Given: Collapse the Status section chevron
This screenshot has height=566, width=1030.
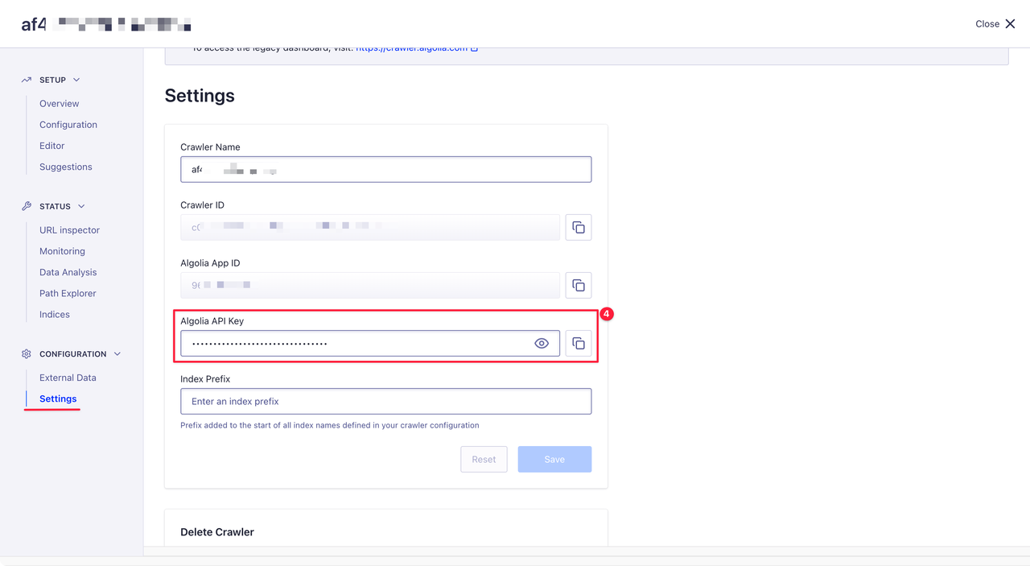Looking at the screenshot, I should 81,206.
